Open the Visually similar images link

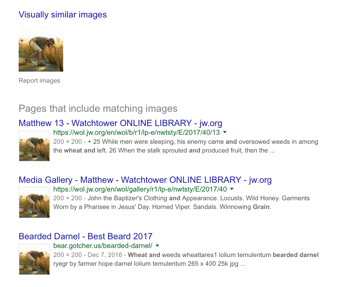pos(63,15)
